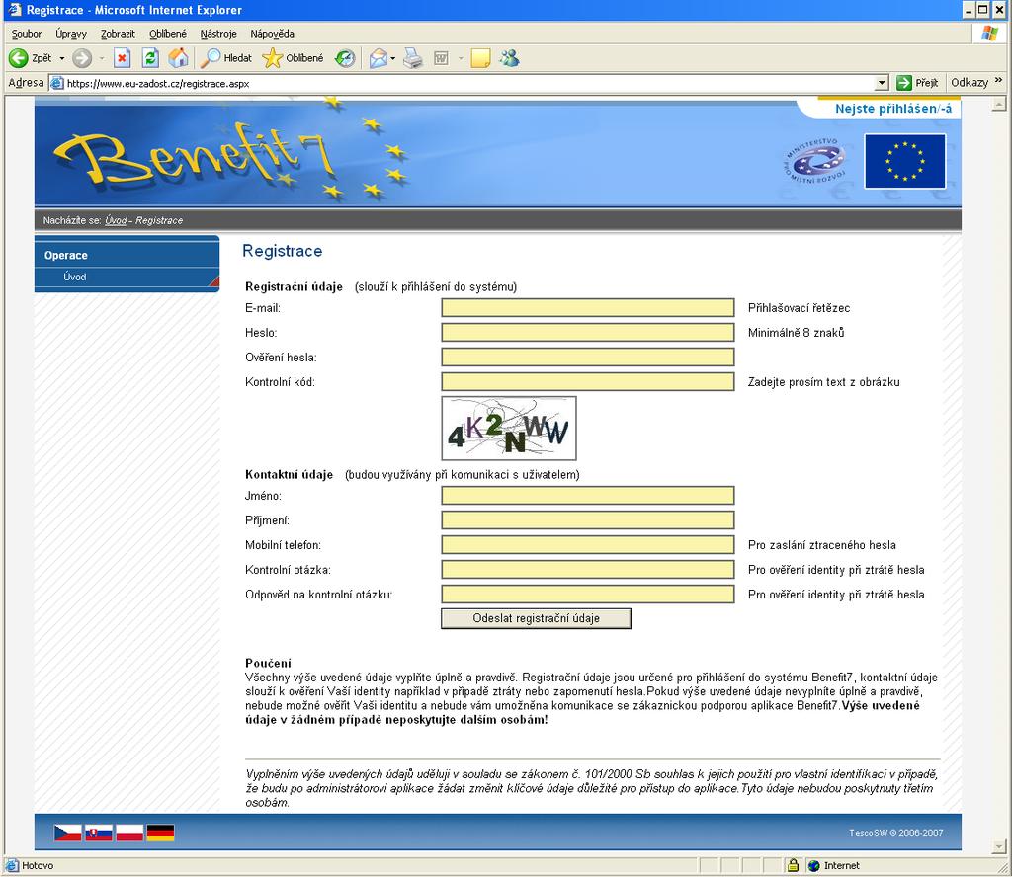Switch language with the Polish flag
The width and height of the screenshot is (1012, 877).
[x=129, y=833]
